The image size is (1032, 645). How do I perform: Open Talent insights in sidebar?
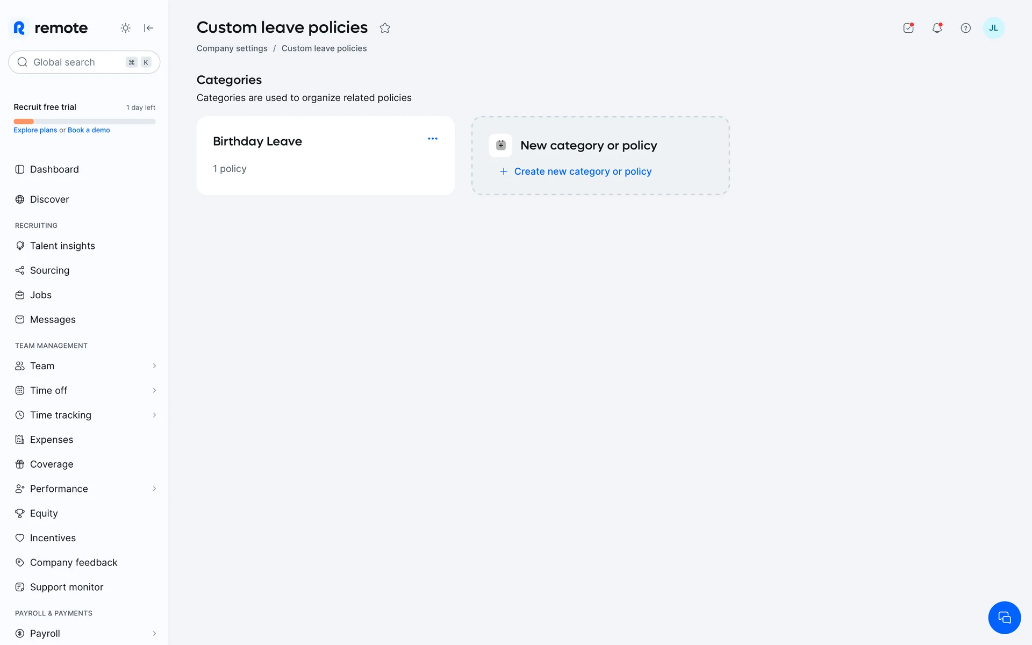pyautogui.click(x=62, y=246)
